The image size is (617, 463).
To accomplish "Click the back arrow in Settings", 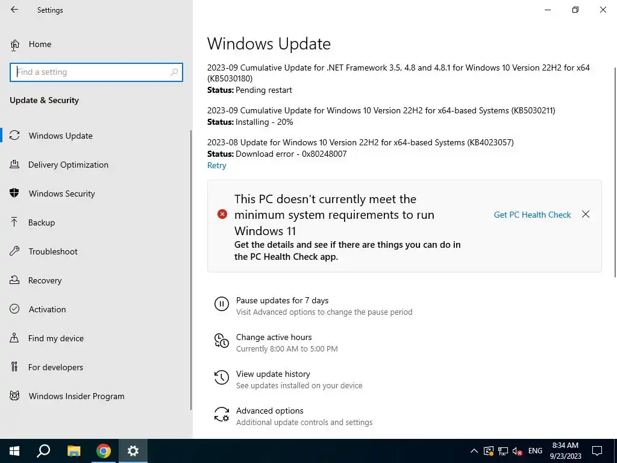I will tap(14, 10).
